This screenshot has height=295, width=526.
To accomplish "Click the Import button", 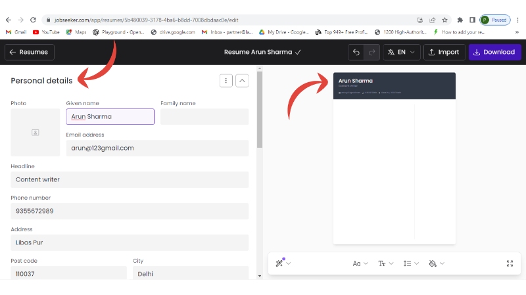I will (x=444, y=53).
